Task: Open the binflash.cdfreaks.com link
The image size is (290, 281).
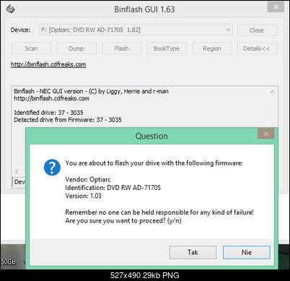Action: pos(48,64)
